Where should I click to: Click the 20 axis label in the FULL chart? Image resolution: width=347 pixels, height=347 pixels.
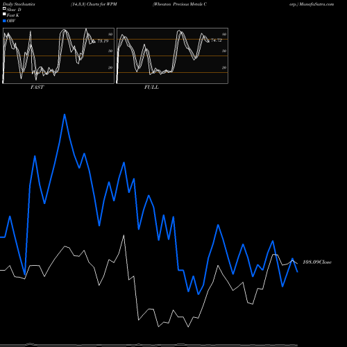click(224, 67)
